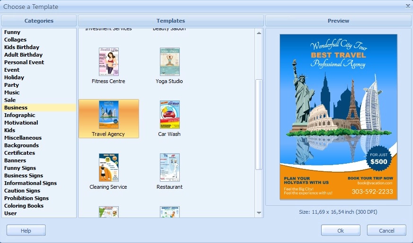Open the Prohibition Signs category
Viewport: 413px width, 243px height.
26,198
